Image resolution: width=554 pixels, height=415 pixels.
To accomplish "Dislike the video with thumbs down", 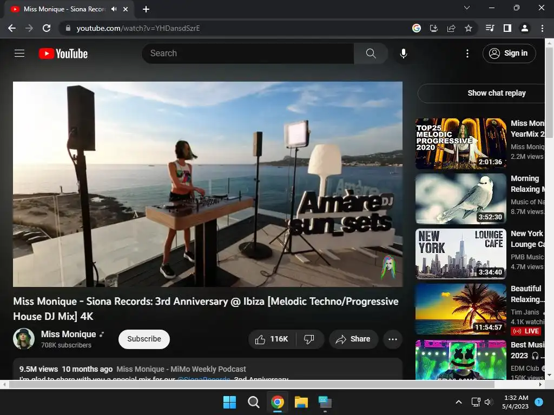I will [x=309, y=339].
